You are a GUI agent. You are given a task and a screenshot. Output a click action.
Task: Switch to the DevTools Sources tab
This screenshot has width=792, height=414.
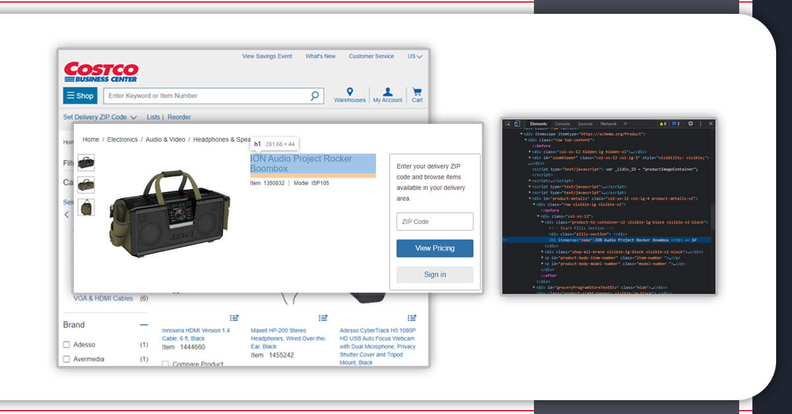pos(585,123)
